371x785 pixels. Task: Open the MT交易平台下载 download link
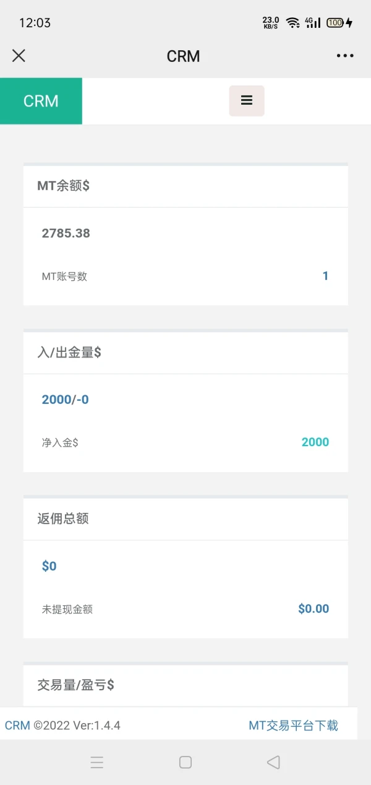click(293, 726)
